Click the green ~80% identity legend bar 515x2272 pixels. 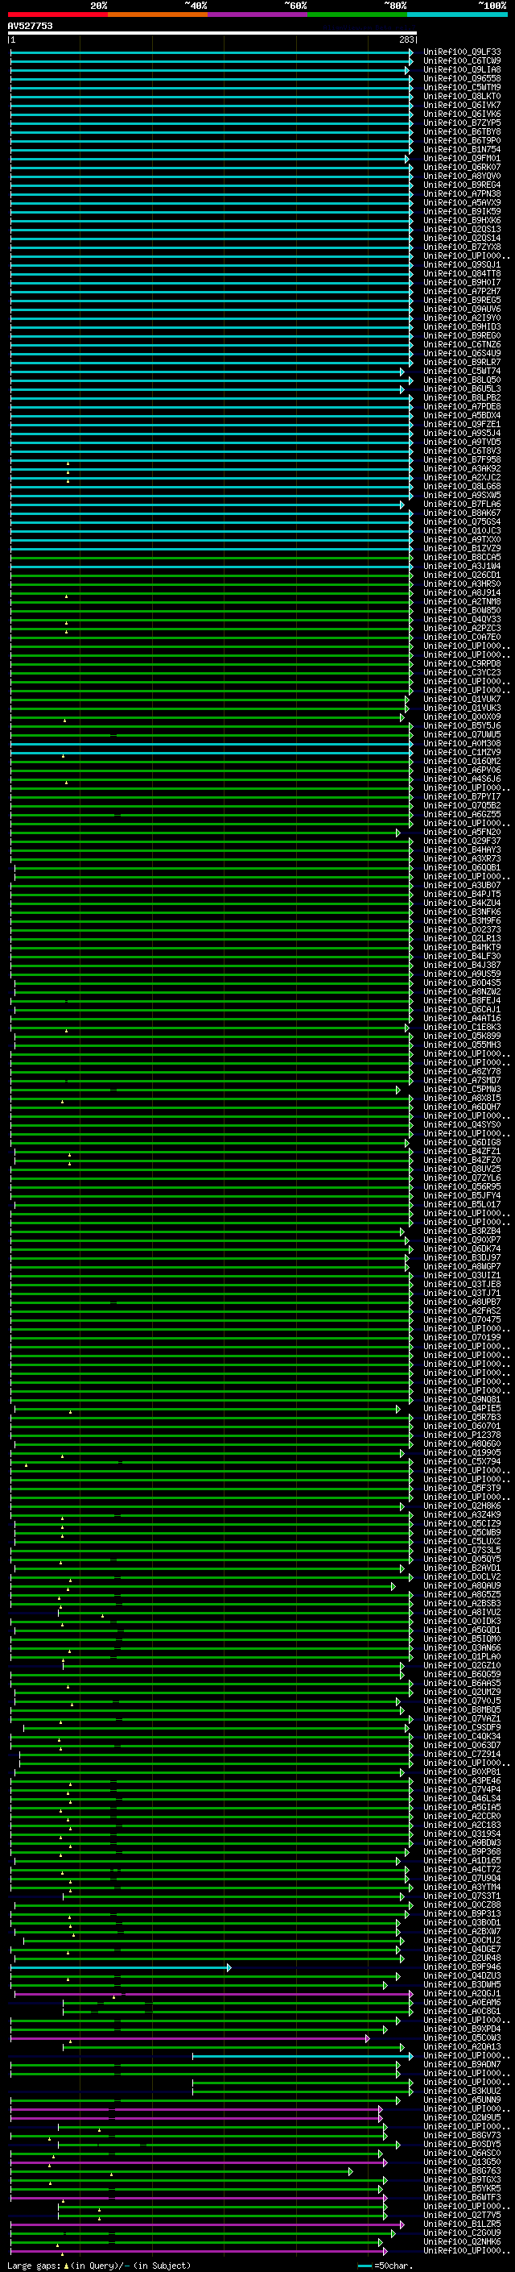click(357, 15)
